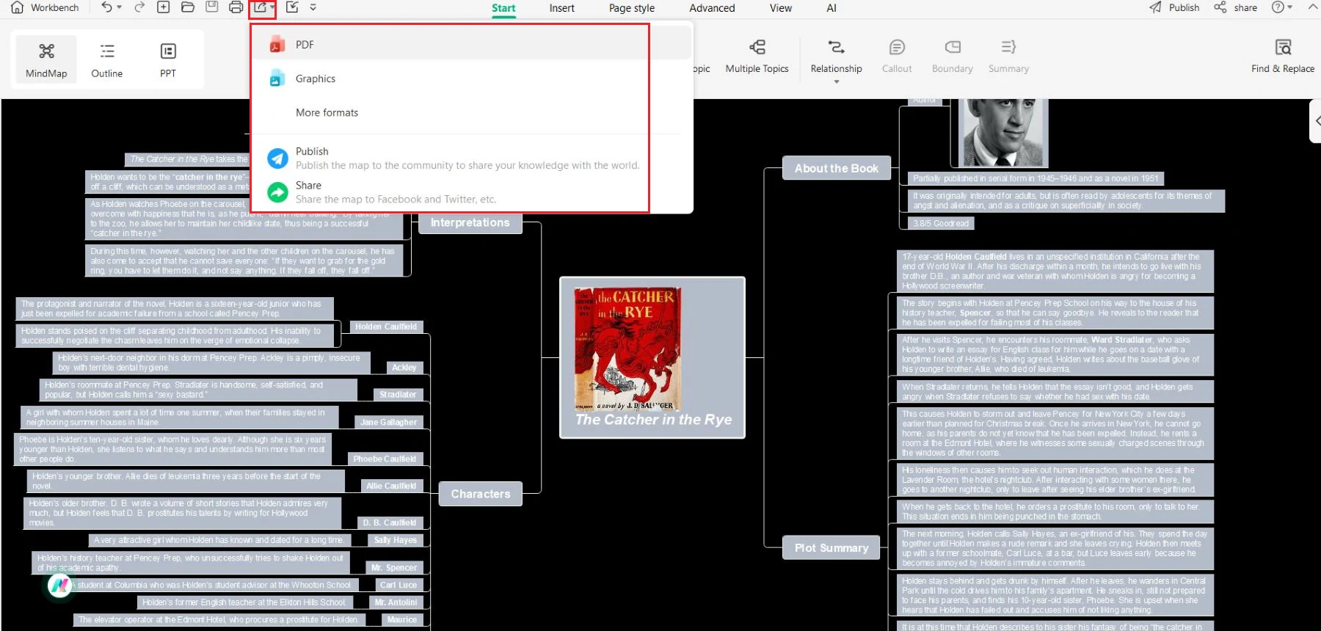Select the About the Book topic
The width and height of the screenshot is (1321, 631).
tap(837, 168)
